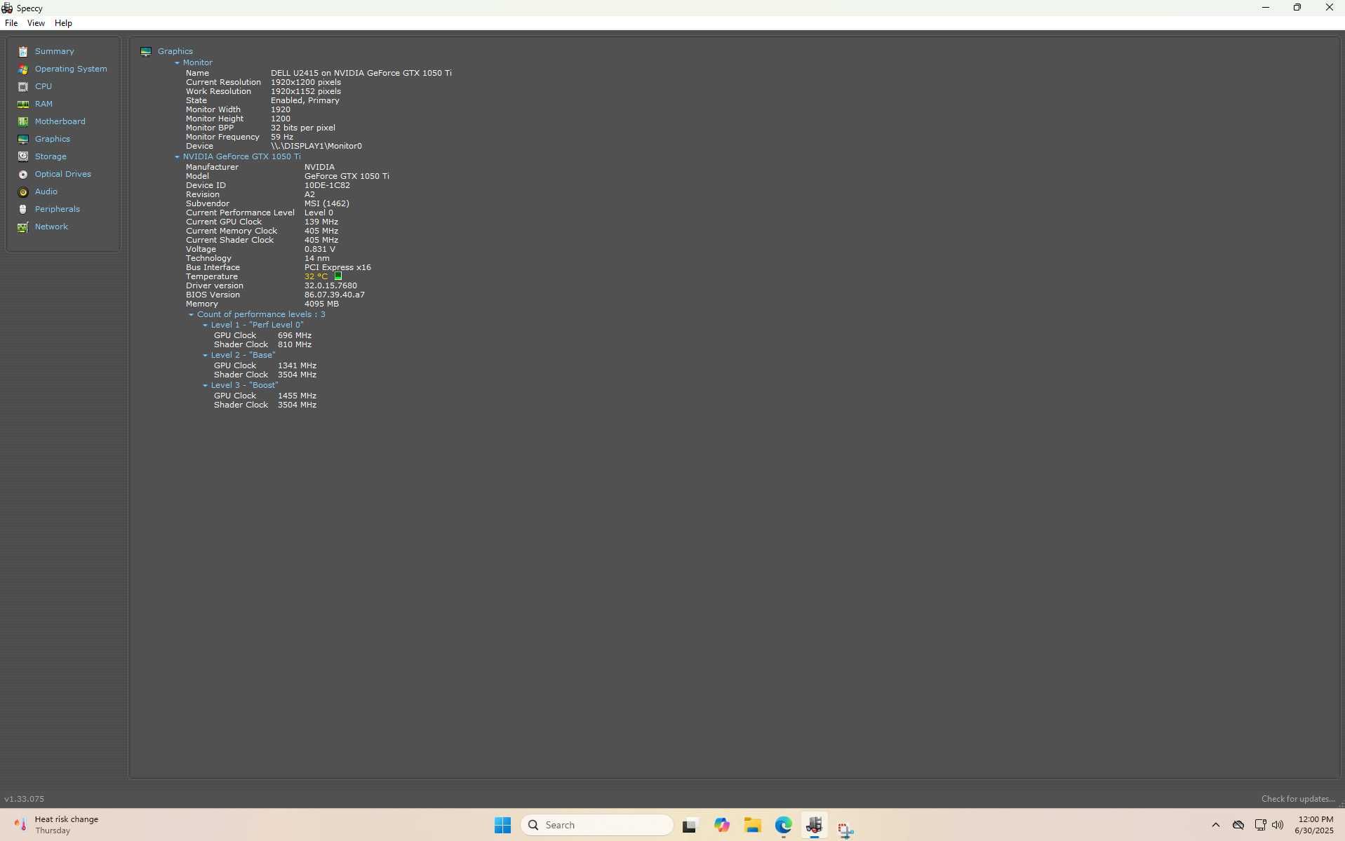Click the Optical Drives disc icon

(x=23, y=174)
